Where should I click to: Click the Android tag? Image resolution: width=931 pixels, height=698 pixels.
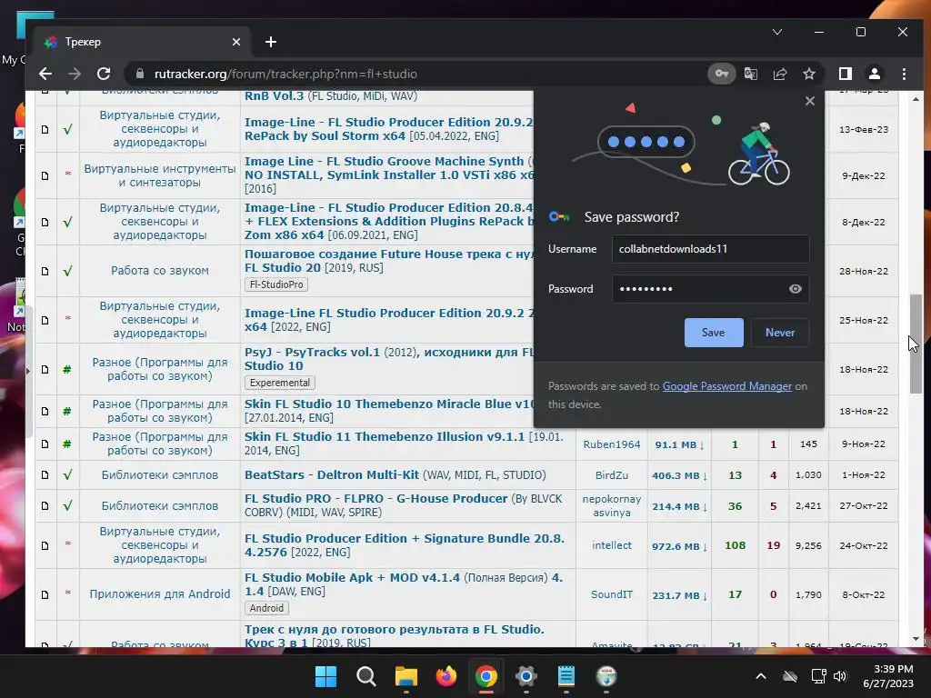266,608
